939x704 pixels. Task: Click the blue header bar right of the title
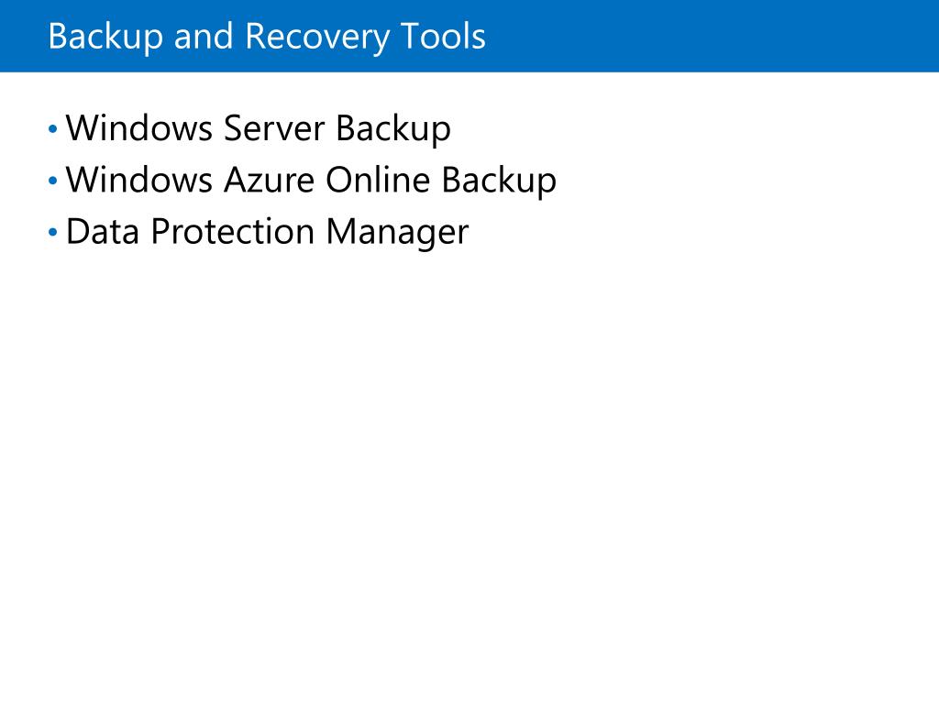707,36
